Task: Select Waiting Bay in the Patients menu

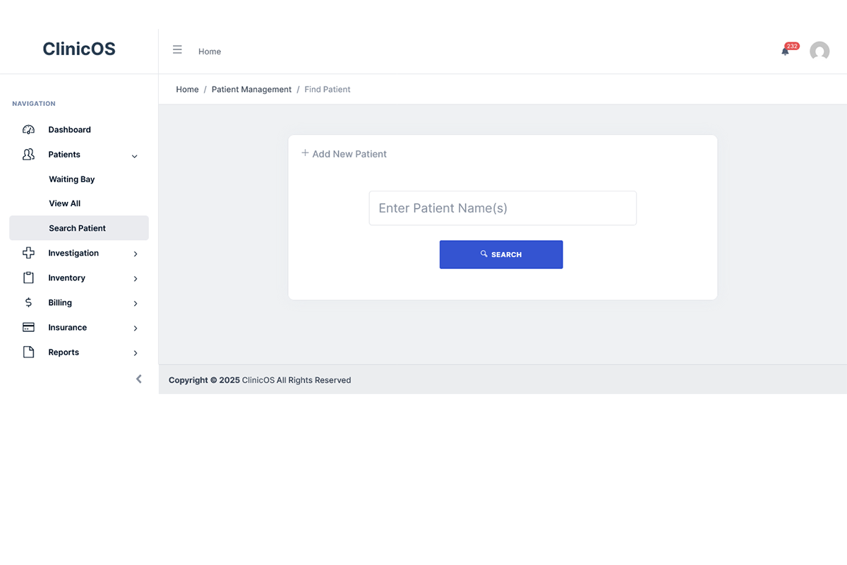Action: click(x=72, y=179)
